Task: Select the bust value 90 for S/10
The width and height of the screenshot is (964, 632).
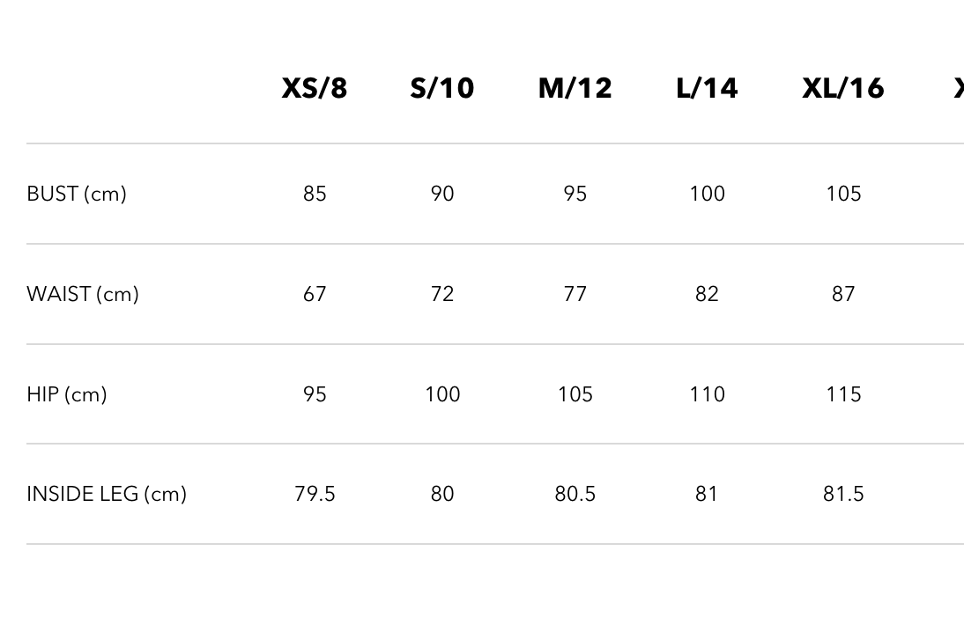Action: pos(442,194)
